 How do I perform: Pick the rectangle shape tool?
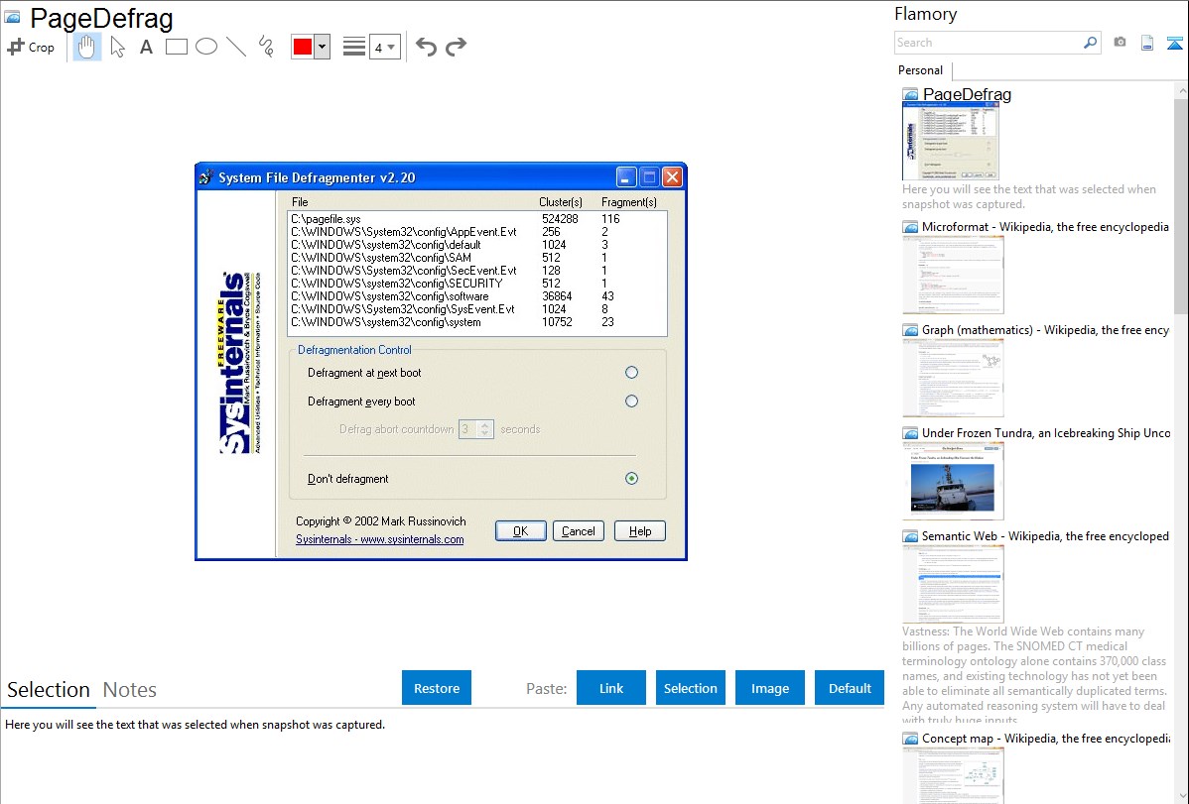coord(176,47)
